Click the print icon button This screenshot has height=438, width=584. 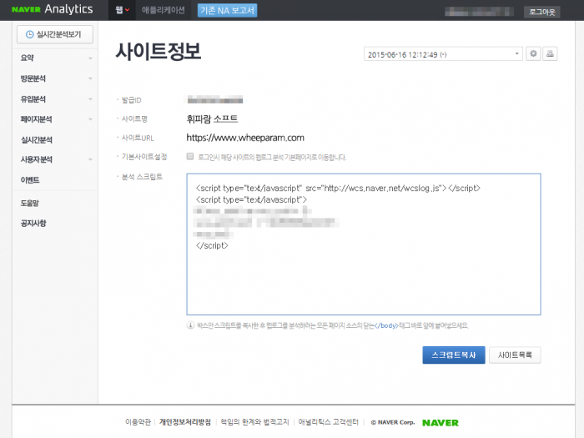550,53
